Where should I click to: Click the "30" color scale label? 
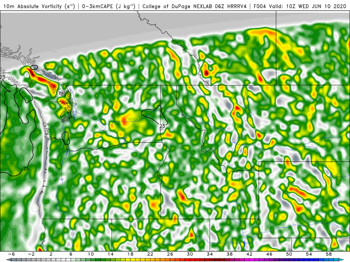(190, 254)
